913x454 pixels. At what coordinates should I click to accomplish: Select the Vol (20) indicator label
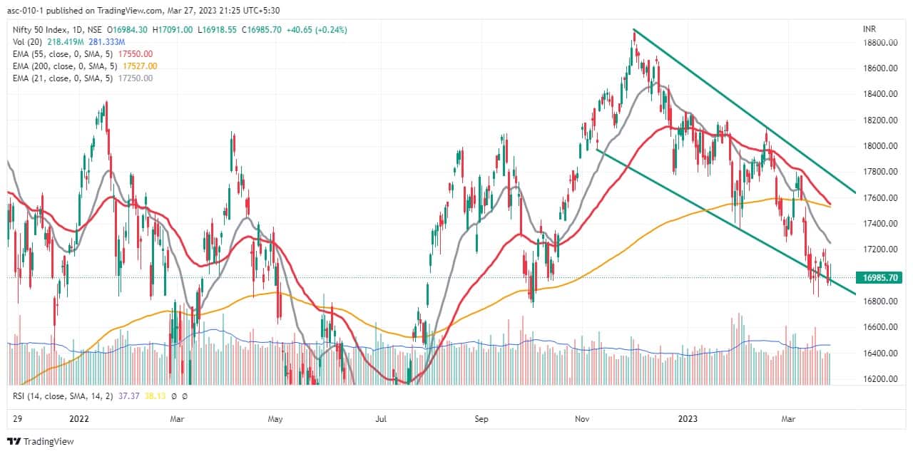[x=25, y=41]
